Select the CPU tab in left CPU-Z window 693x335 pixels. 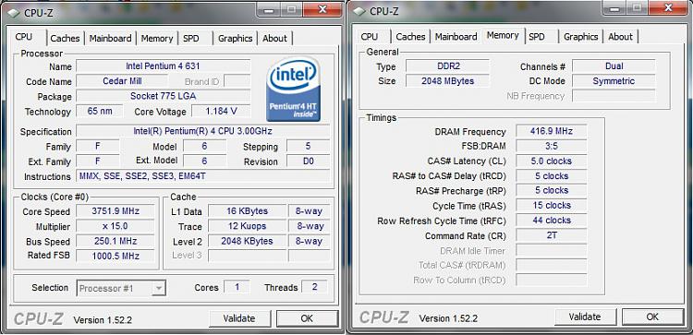coord(24,37)
